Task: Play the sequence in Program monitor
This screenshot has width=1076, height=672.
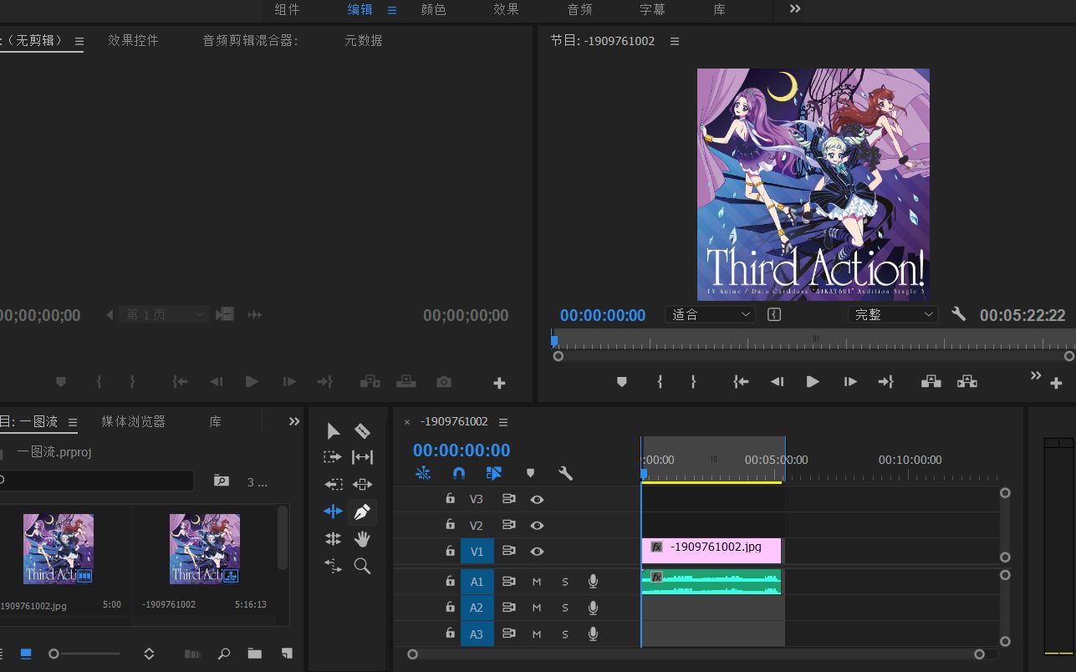Action: [812, 382]
